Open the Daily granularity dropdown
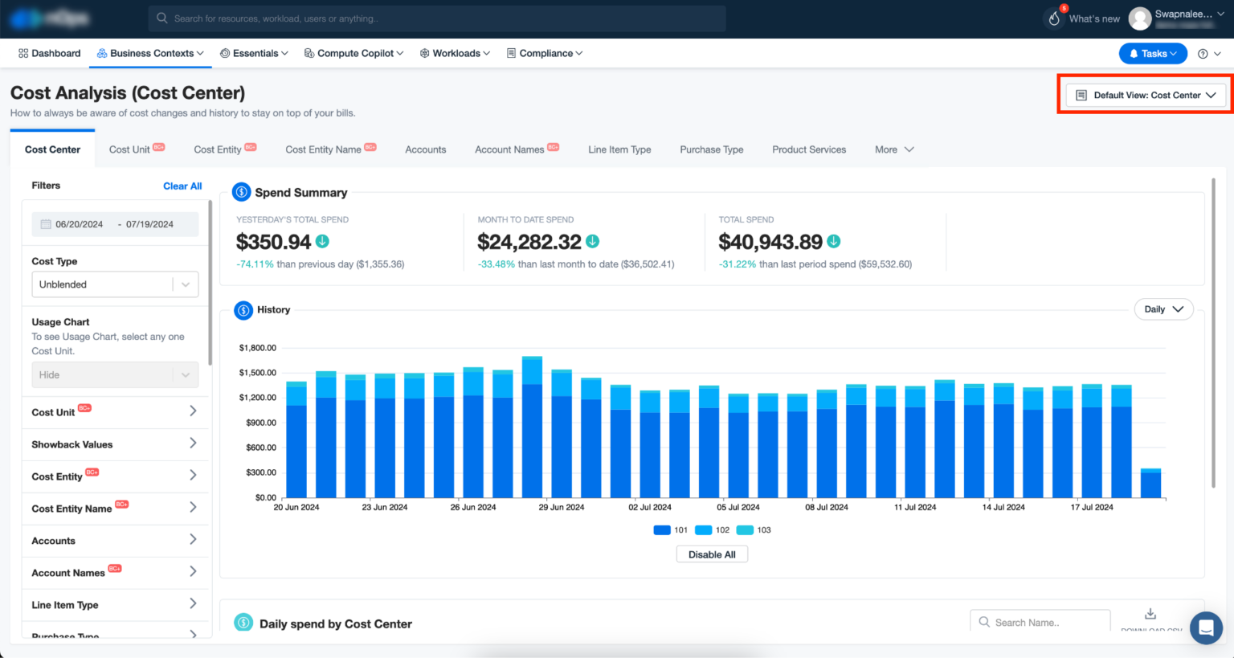The width and height of the screenshot is (1234, 658). [x=1163, y=309]
